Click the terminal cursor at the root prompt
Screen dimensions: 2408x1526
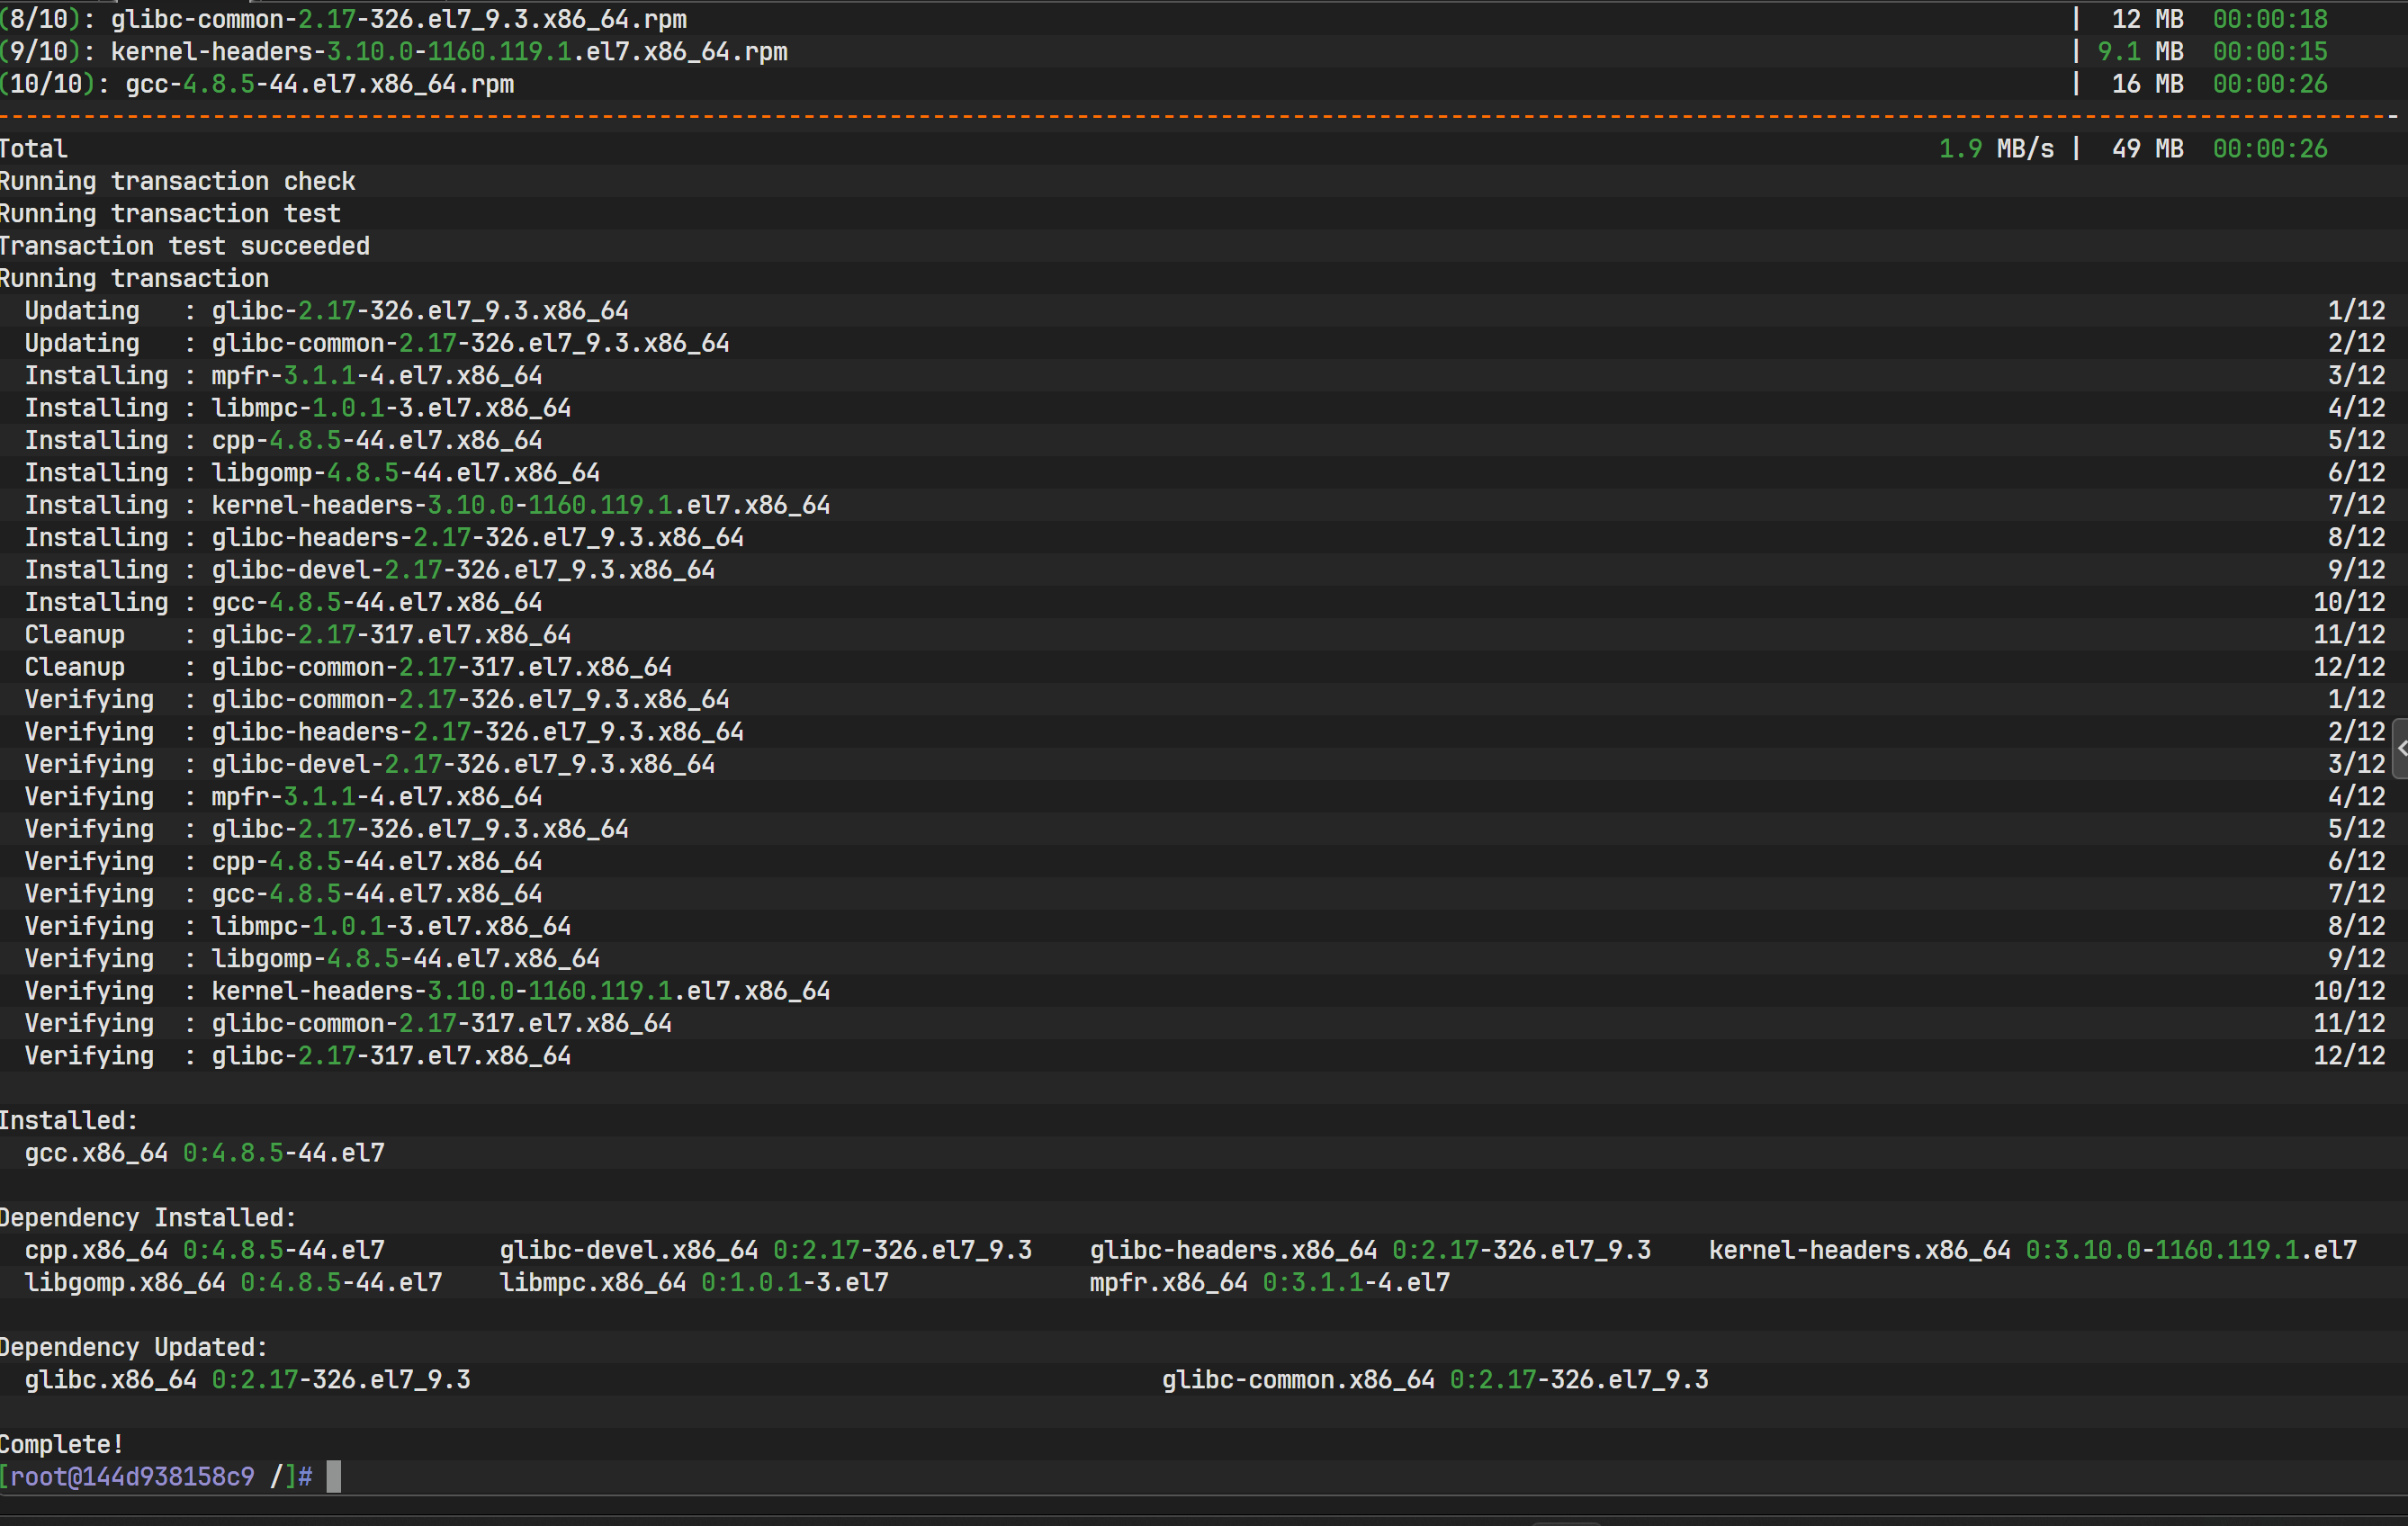333,1476
